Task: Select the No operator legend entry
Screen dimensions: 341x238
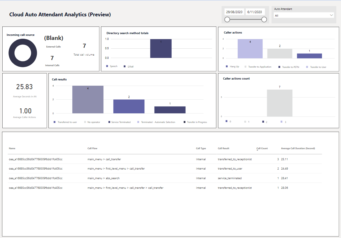Action: click(92, 122)
